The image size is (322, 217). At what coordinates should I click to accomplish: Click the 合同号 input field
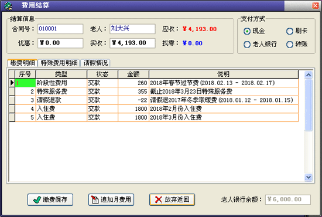coord(60,29)
